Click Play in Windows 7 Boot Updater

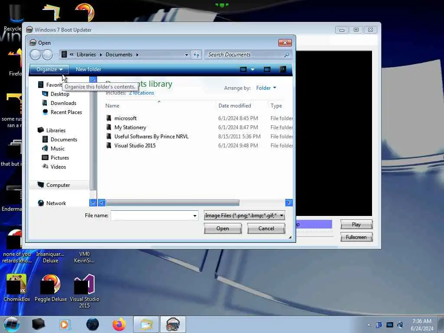coord(356,225)
